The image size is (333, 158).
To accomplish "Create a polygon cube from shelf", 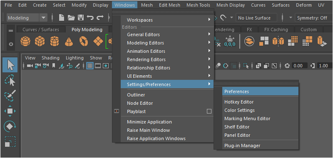I will click(x=40, y=41).
